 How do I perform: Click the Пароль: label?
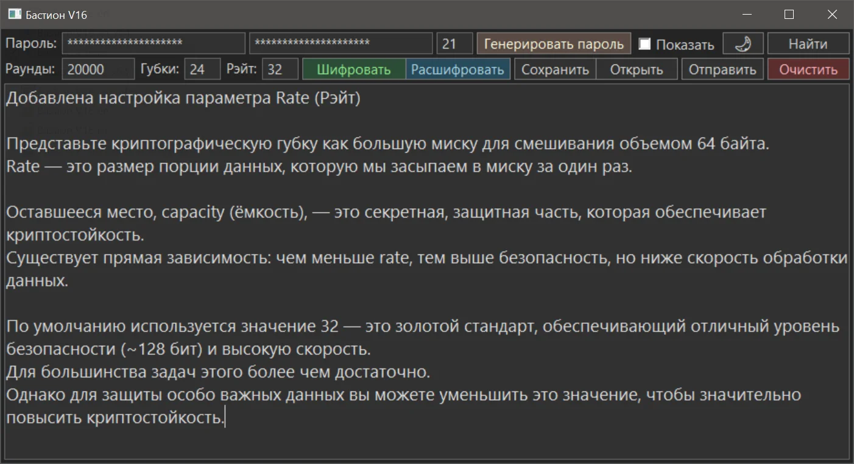pyautogui.click(x=30, y=44)
